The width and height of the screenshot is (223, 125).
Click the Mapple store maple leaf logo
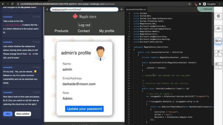(75, 16)
